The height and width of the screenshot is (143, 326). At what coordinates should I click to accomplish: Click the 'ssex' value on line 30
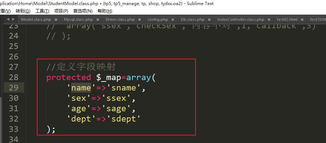click(x=116, y=98)
